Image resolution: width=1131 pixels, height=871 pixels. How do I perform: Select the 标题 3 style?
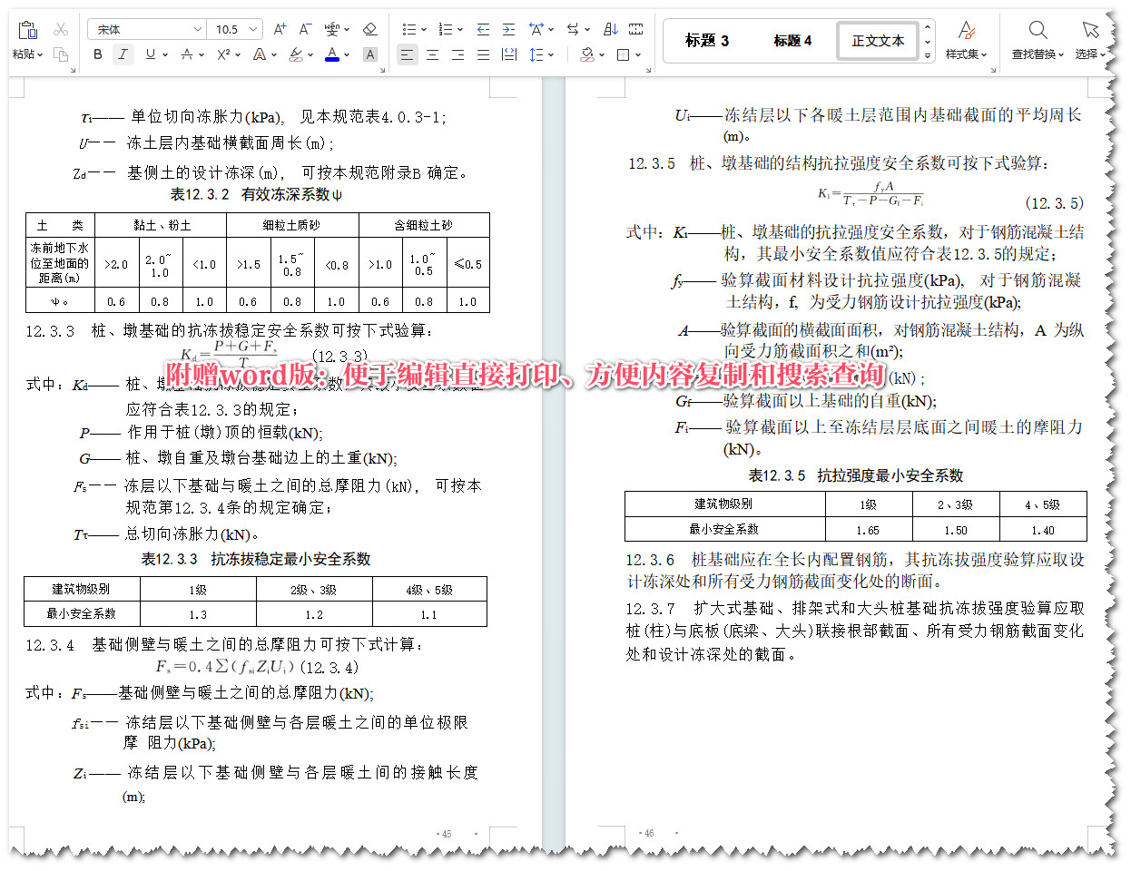click(706, 41)
